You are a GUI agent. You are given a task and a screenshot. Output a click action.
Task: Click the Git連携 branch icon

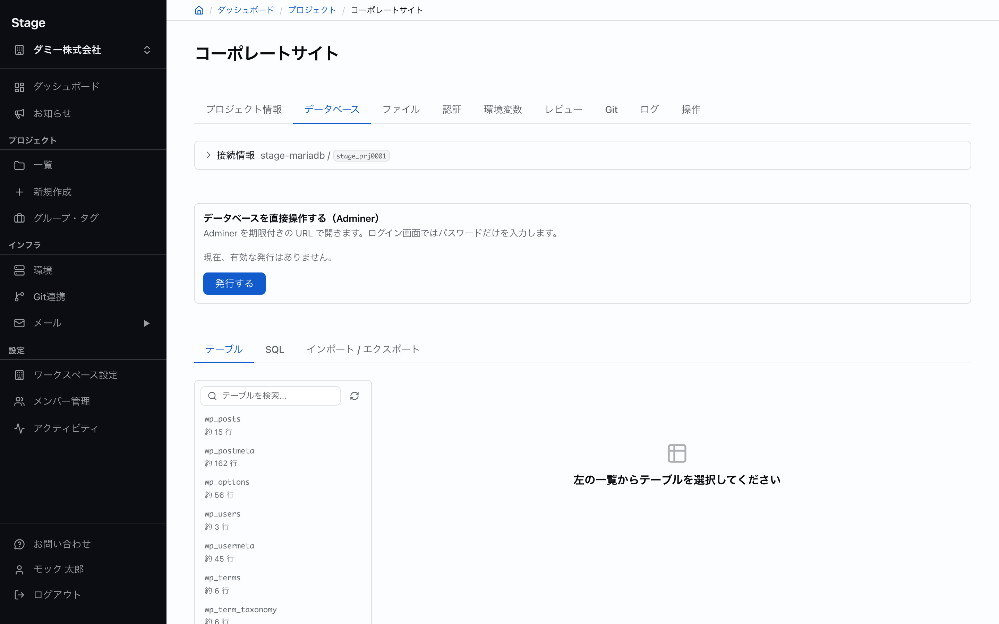[x=19, y=297]
